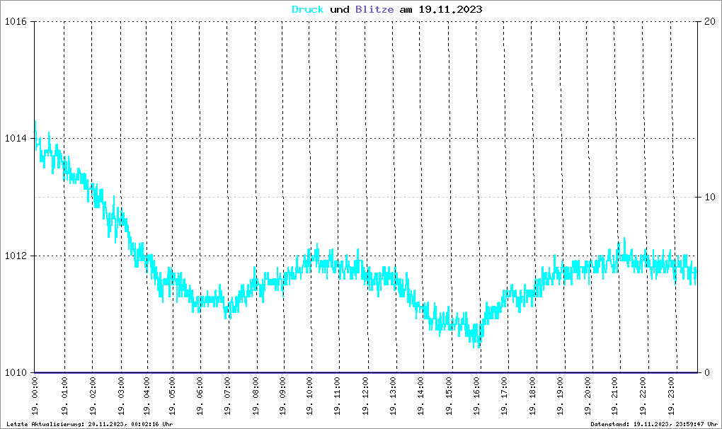
Task: Click the 1012 label on left axis
Action: (16, 256)
